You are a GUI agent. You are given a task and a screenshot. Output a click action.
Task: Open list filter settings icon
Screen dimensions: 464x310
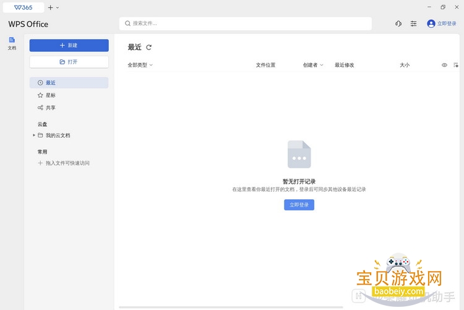pos(456,65)
